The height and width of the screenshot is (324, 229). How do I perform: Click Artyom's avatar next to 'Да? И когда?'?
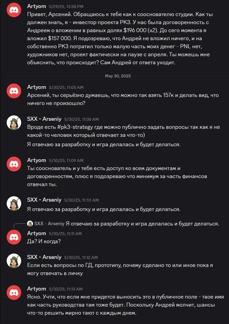14,237
